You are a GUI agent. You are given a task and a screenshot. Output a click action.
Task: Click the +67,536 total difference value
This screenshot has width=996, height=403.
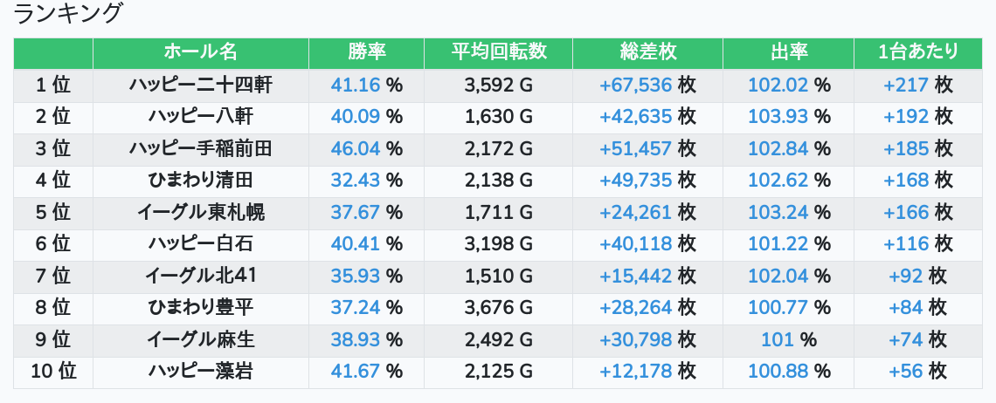tap(635, 85)
